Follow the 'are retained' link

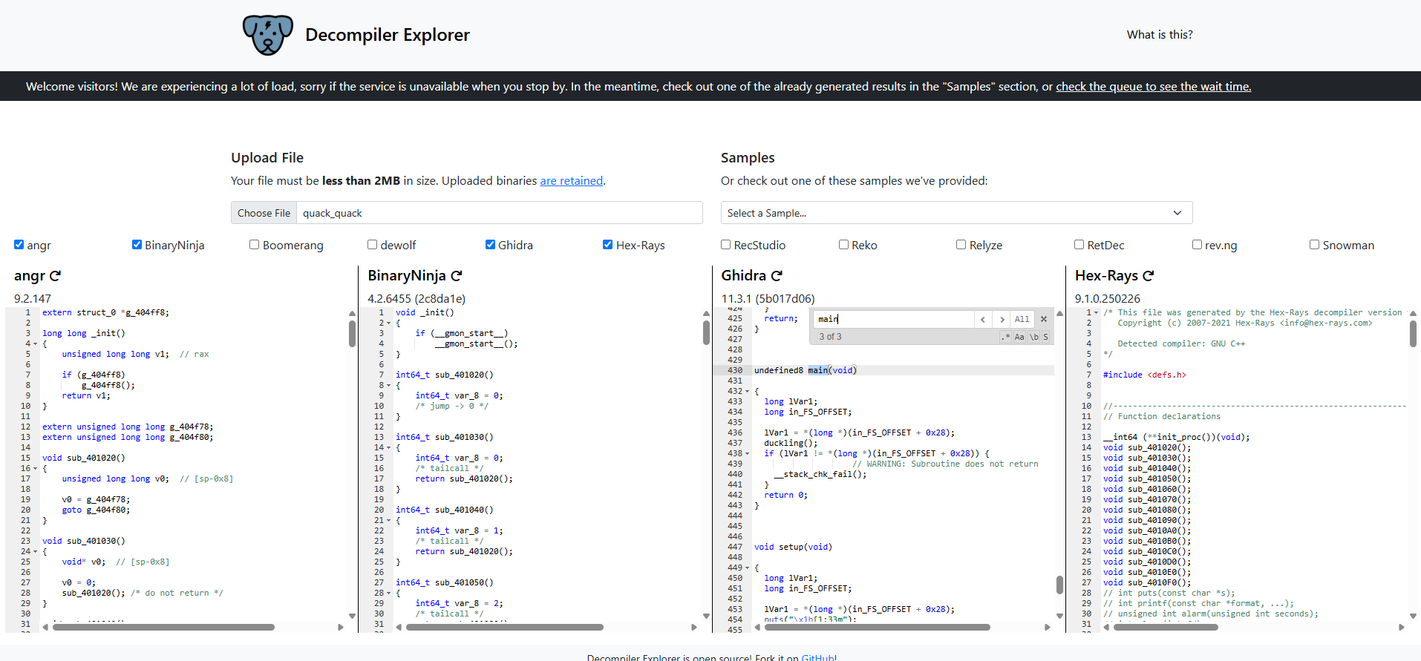pyautogui.click(x=571, y=181)
